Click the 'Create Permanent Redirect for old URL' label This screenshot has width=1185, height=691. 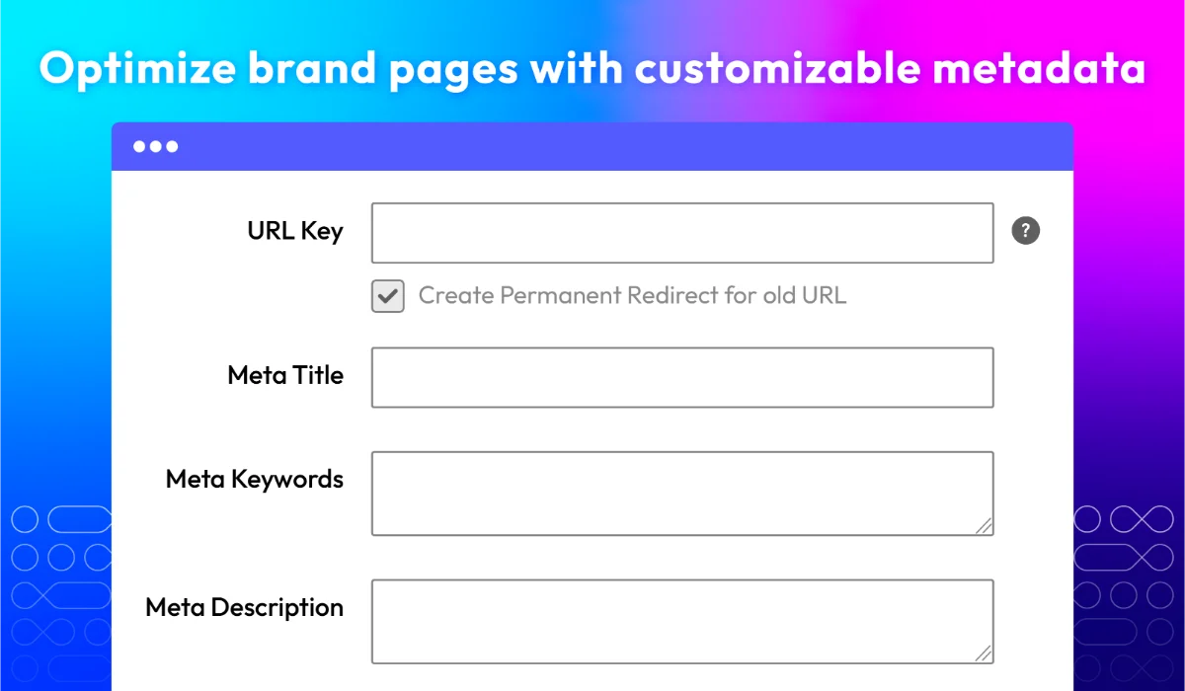[632, 295]
